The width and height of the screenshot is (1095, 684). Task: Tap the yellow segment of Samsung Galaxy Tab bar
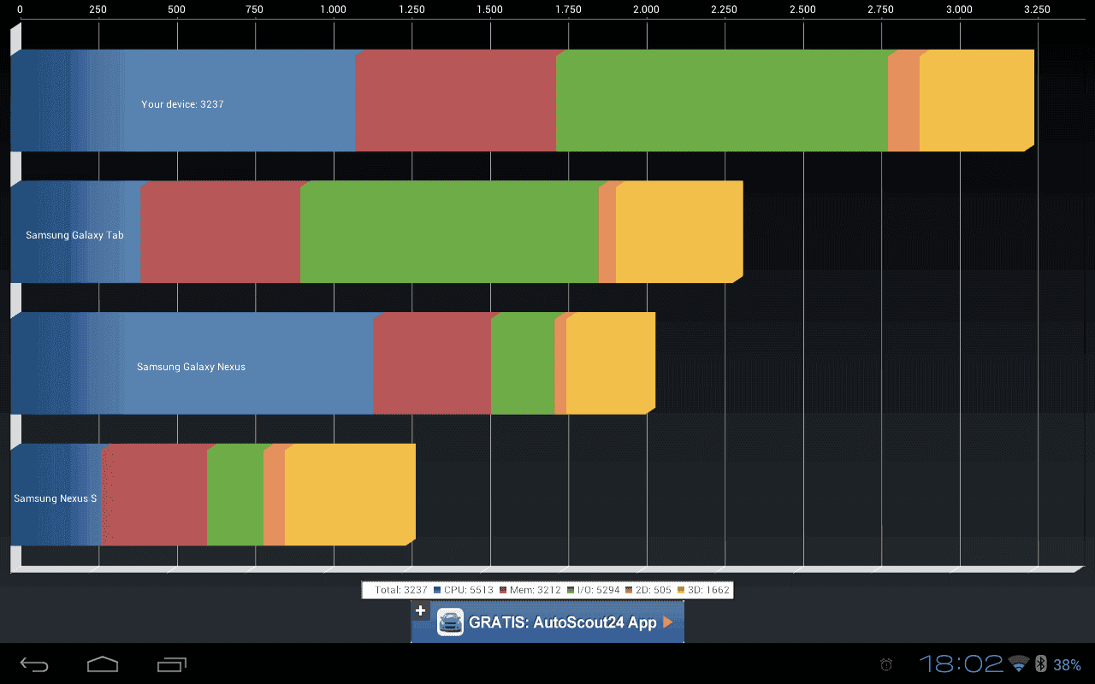click(x=679, y=232)
